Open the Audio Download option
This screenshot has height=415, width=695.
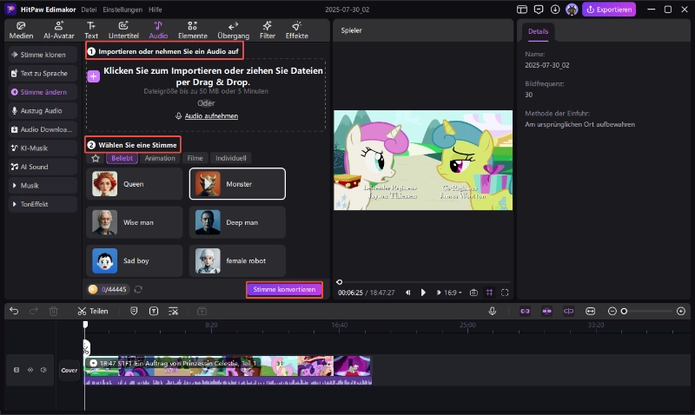pos(43,129)
